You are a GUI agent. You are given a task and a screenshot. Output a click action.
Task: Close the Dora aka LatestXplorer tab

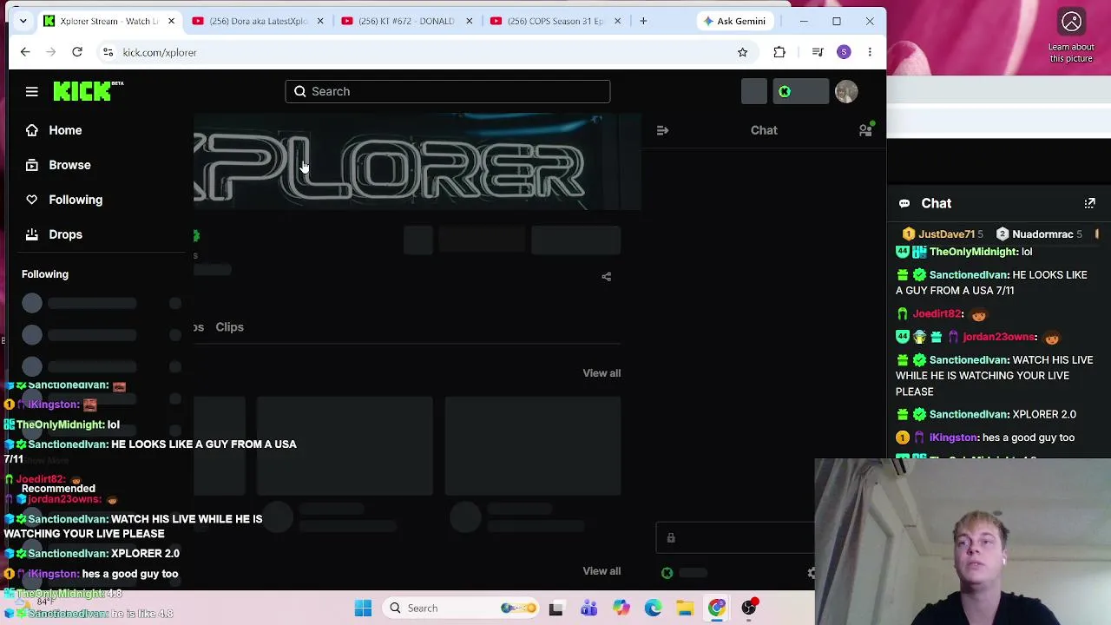[319, 21]
